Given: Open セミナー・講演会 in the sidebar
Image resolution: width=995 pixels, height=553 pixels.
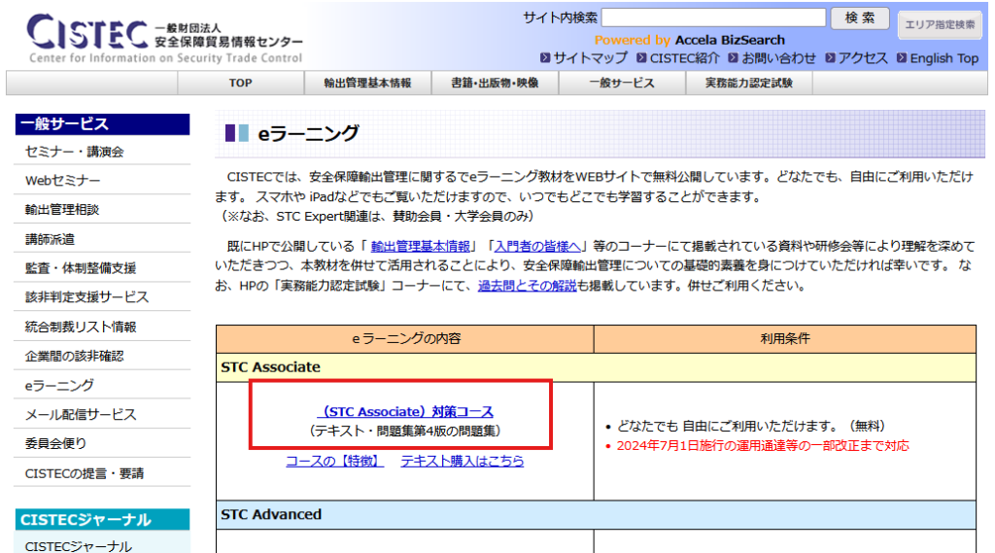Looking at the screenshot, I should click(74, 152).
